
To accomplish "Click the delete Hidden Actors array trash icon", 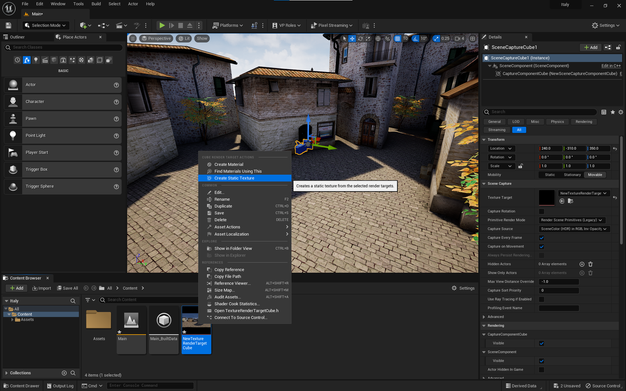I will tap(590, 264).
